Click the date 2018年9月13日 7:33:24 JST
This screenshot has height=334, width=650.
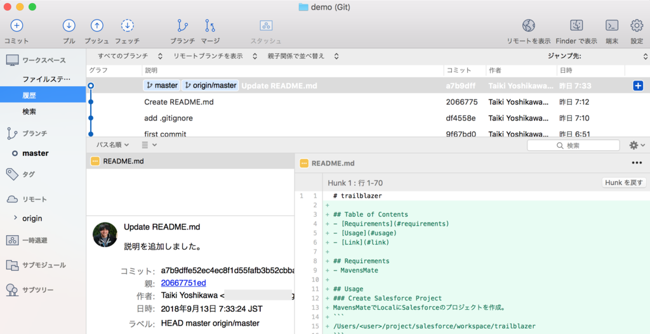point(211,309)
